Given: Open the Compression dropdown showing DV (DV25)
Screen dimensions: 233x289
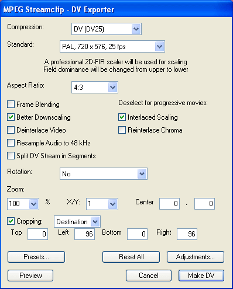Looking at the screenshot, I should coord(107,29).
